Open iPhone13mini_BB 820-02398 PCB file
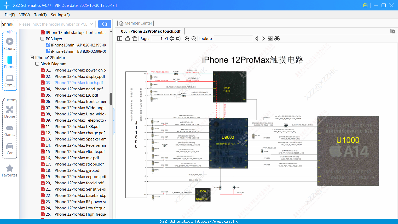The image size is (398, 224). coord(76,51)
